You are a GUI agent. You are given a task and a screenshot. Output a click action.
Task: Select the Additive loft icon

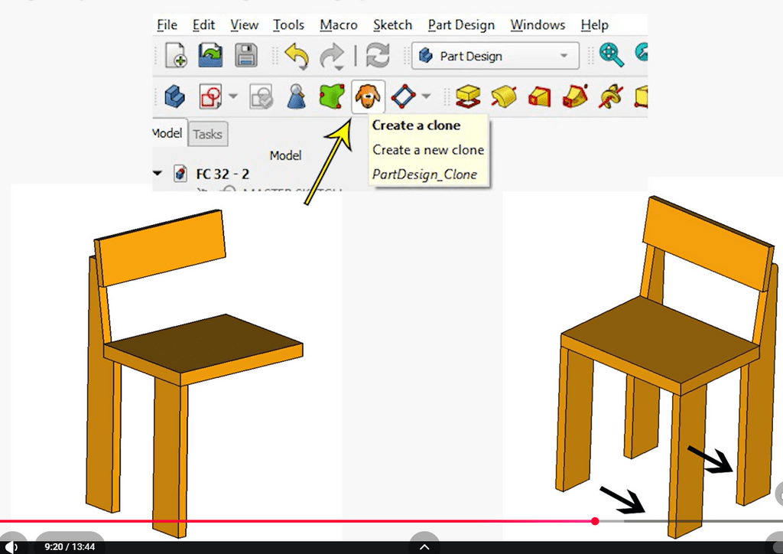[x=540, y=96]
